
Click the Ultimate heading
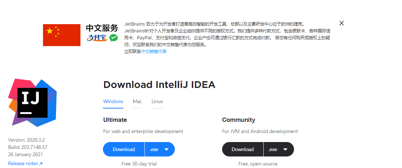[115, 120]
